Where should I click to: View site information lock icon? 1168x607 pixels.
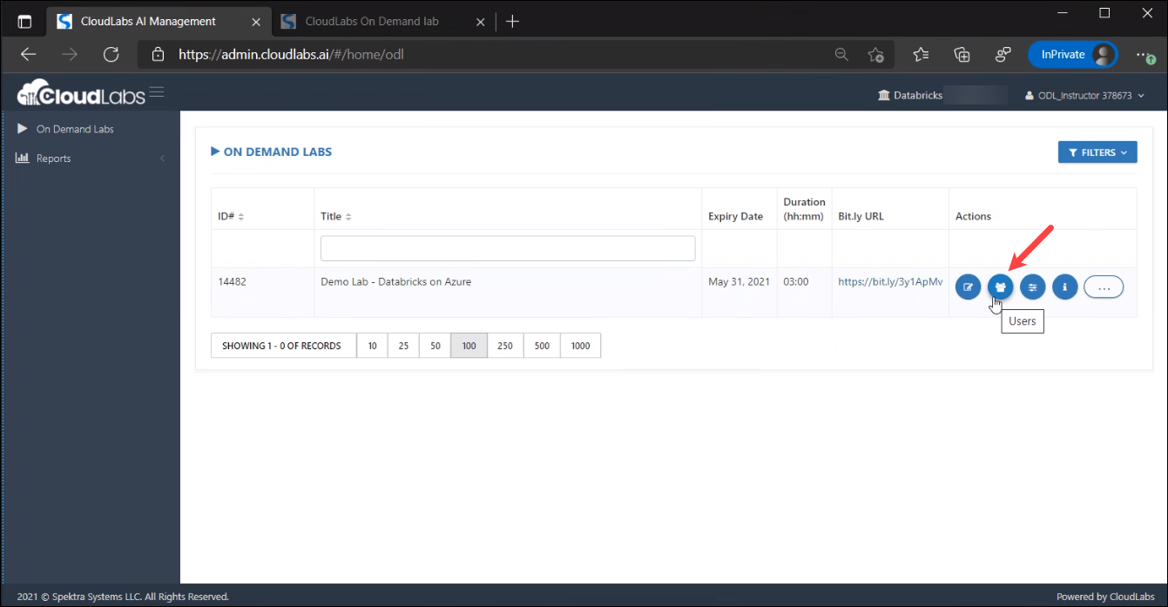pos(158,55)
